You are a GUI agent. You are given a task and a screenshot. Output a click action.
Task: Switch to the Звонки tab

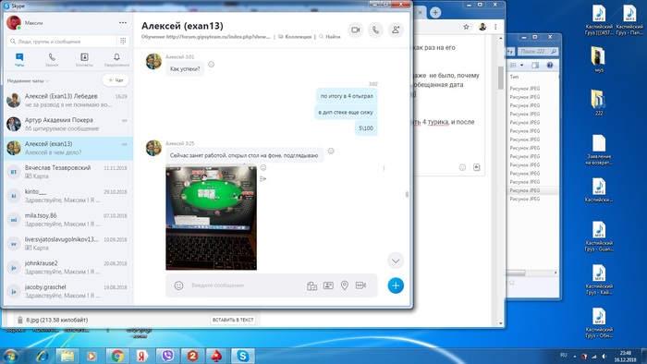point(52,60)
